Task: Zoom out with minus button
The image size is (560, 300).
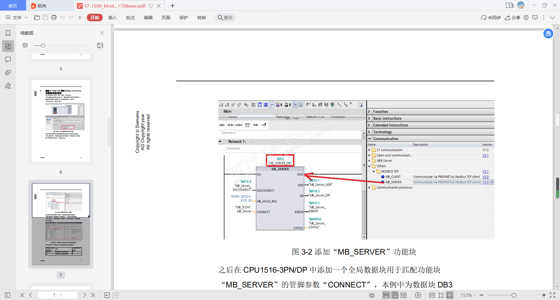Action: 482,295
